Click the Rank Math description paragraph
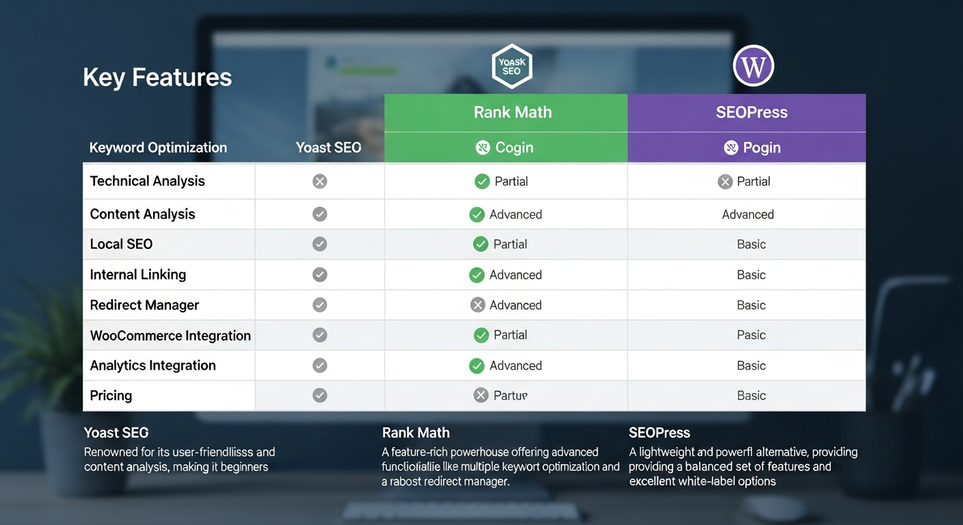Viewport: 963px width, 525px height. tap(501, 467)
